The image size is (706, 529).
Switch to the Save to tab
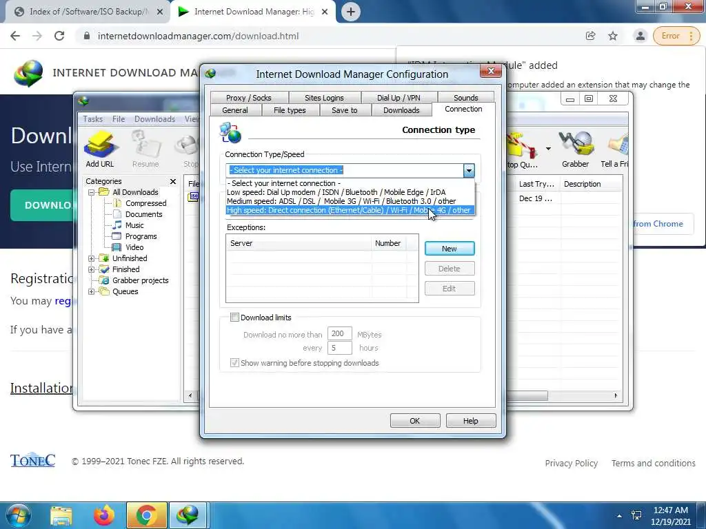[345, 110]
